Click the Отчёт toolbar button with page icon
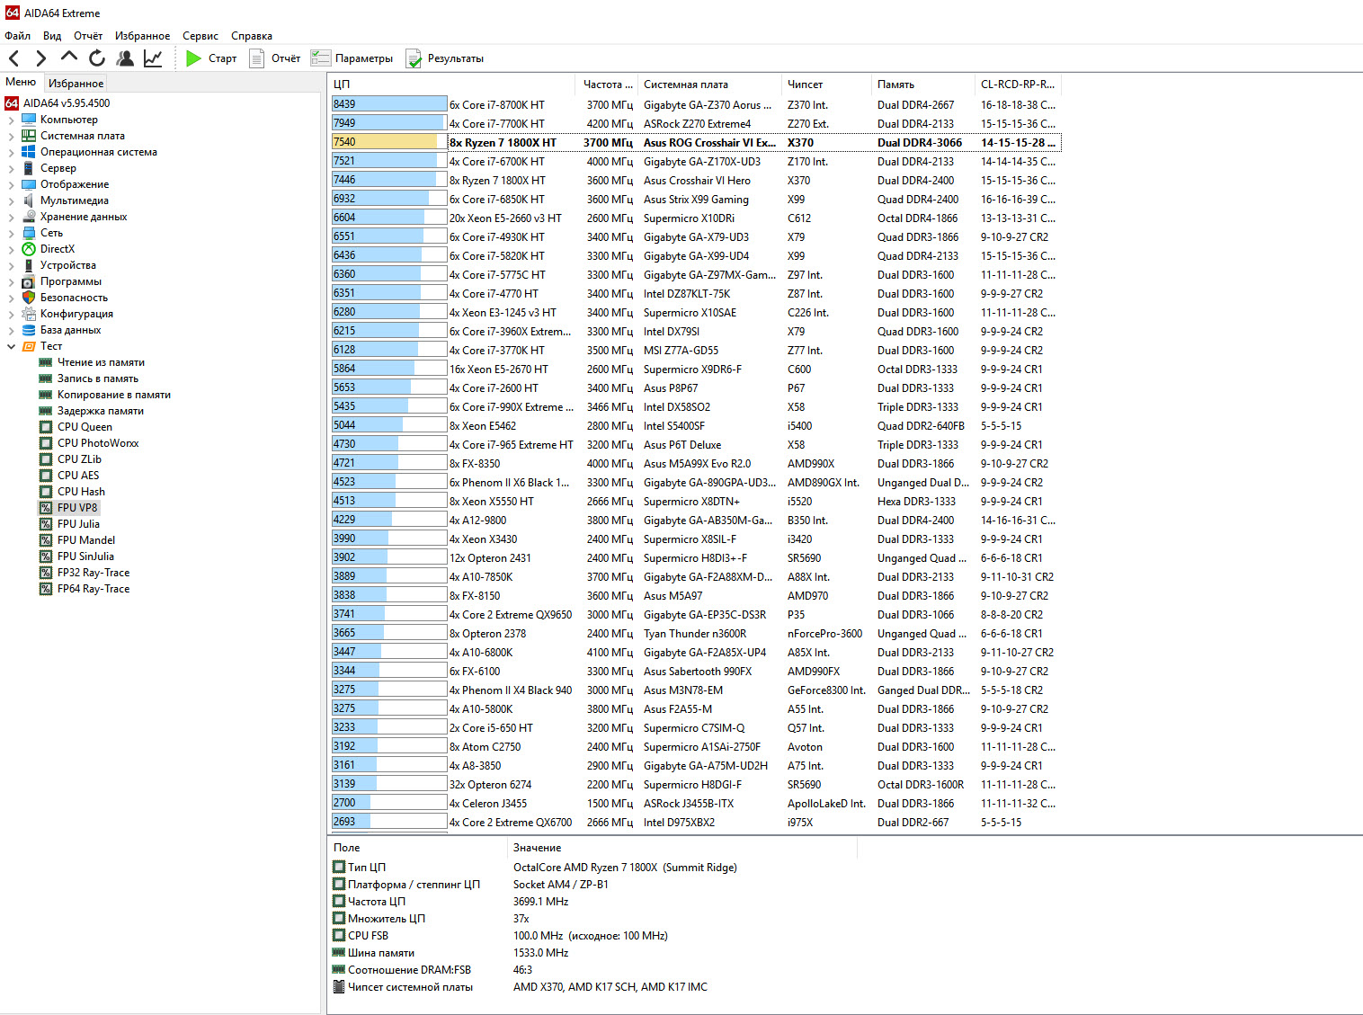Image resolution: width=1363 pixels, height=1015 pixels. [275, 58]
